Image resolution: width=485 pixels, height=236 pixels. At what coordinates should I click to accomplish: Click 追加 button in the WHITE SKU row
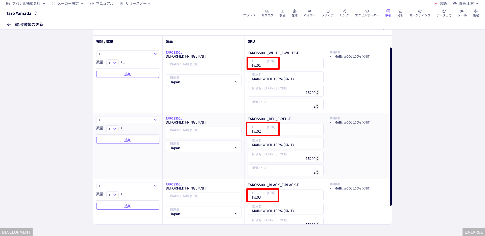coord(128,74)
